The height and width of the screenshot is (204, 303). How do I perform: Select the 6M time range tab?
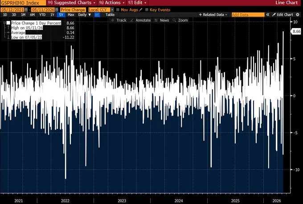coord(32,15)
